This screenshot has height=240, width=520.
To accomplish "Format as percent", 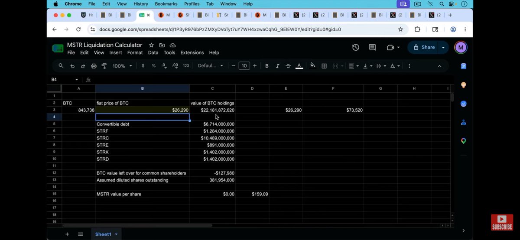I will coord(153,66).
